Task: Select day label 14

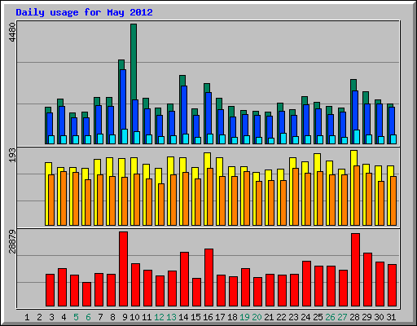Action: pos(183,317)
